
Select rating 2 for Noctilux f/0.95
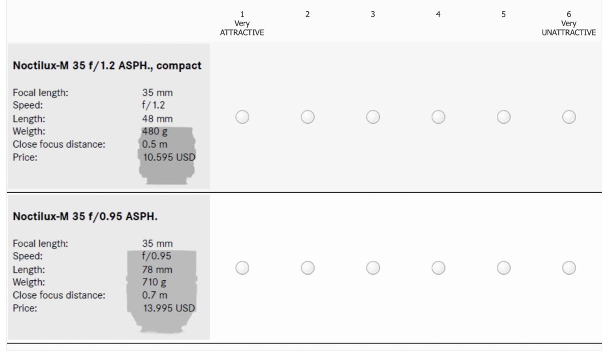307,268
